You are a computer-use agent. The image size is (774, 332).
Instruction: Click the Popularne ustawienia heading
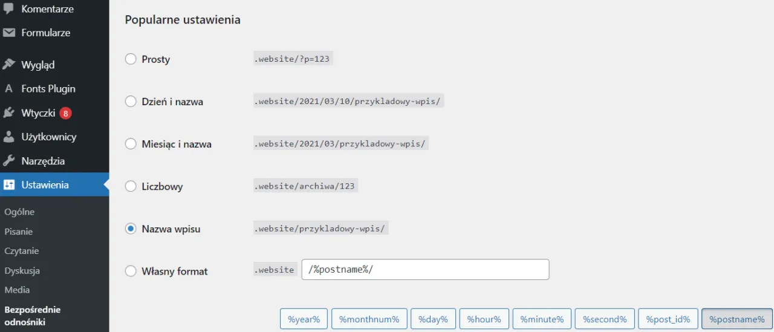tap(183, 20)
